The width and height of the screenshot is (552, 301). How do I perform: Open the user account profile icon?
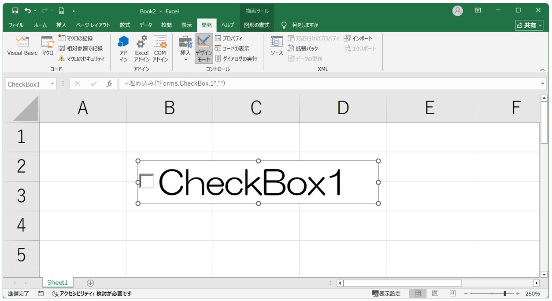coord(458,11)
